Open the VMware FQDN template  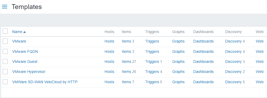pyautogui.click(x=25, y=52)
